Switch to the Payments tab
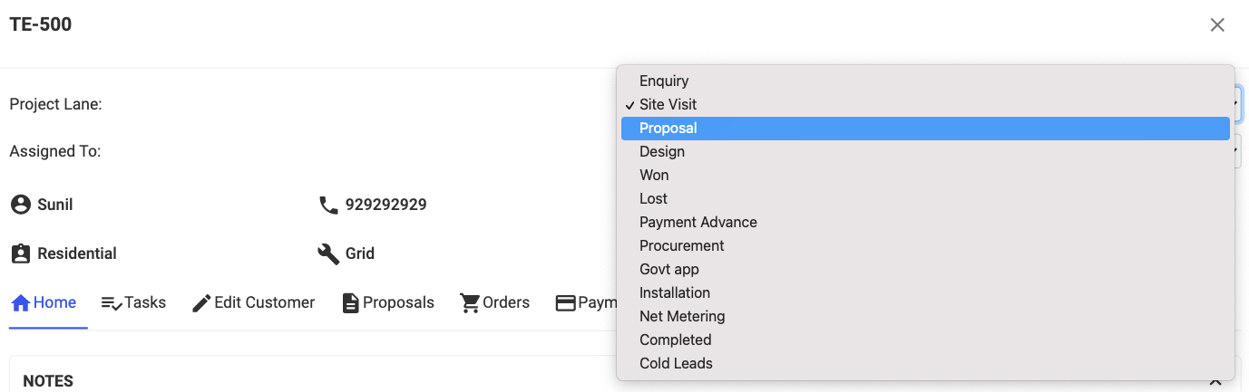Screen dimensions: 1249x392 coord(585,302)
